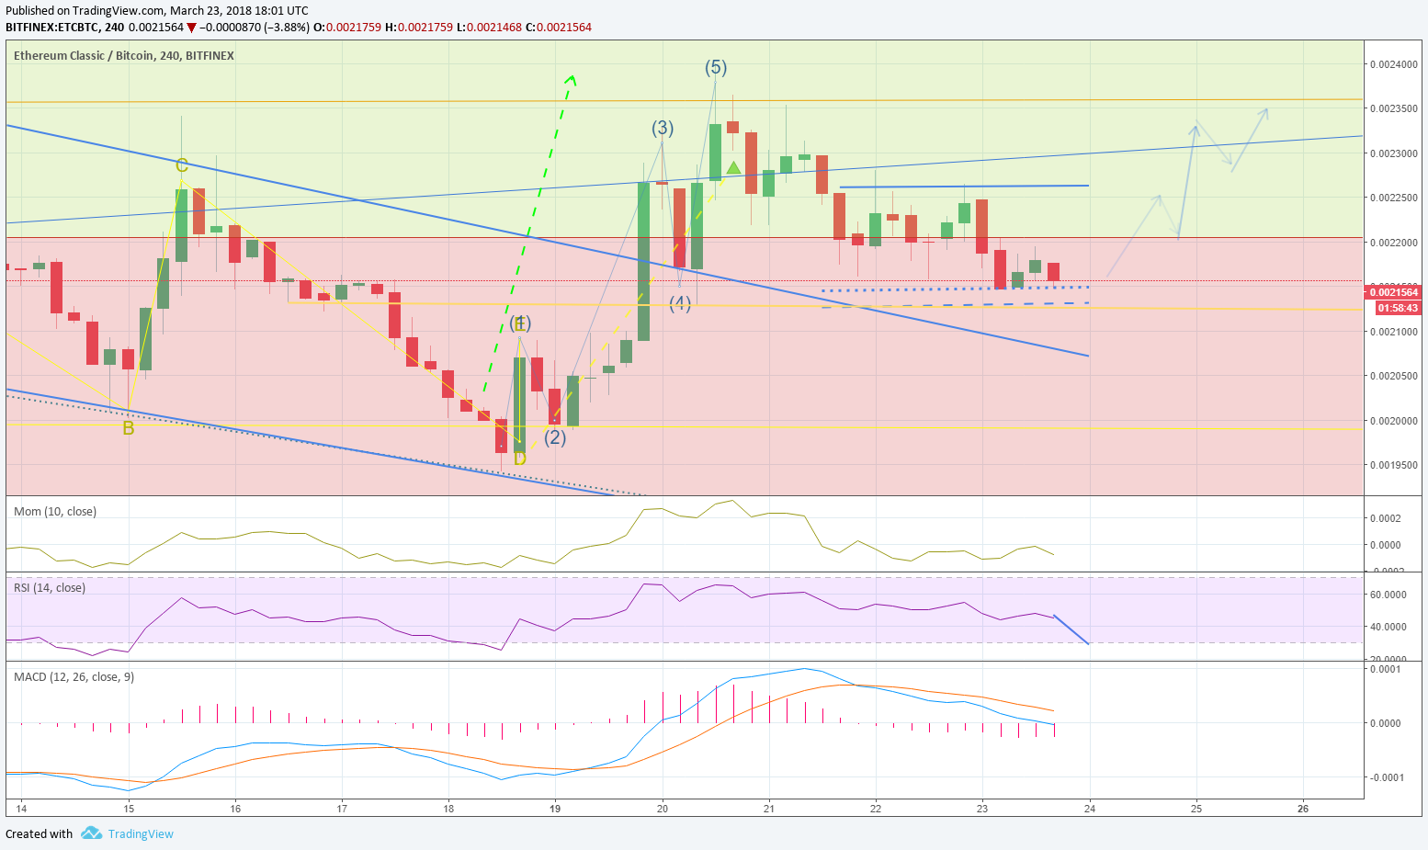Click the green up-triangle marker on chart
This screenshot has width=1428, height=850.
pyautogui.click(x=733, y=167)
